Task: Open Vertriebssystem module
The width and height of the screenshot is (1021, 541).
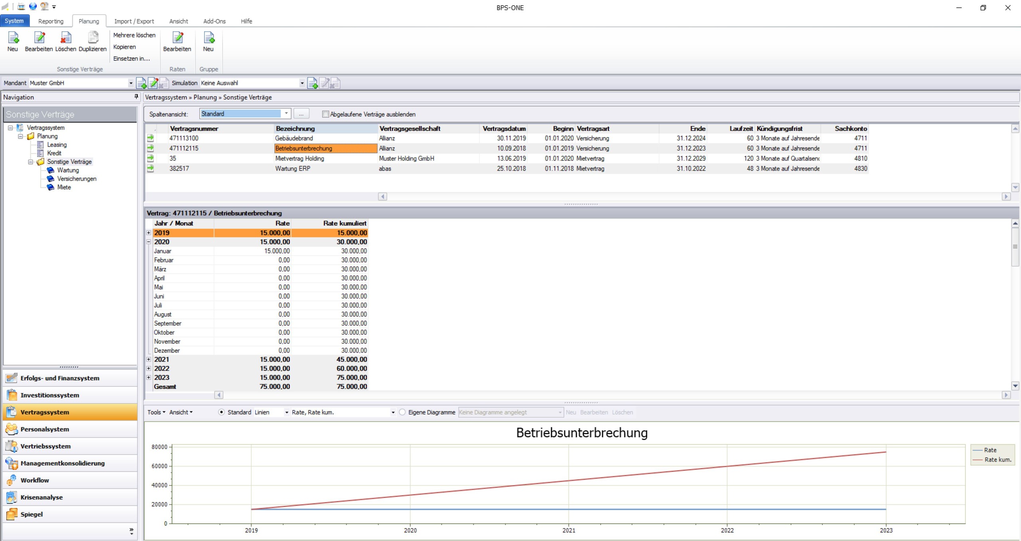Action: pos(70,446)
